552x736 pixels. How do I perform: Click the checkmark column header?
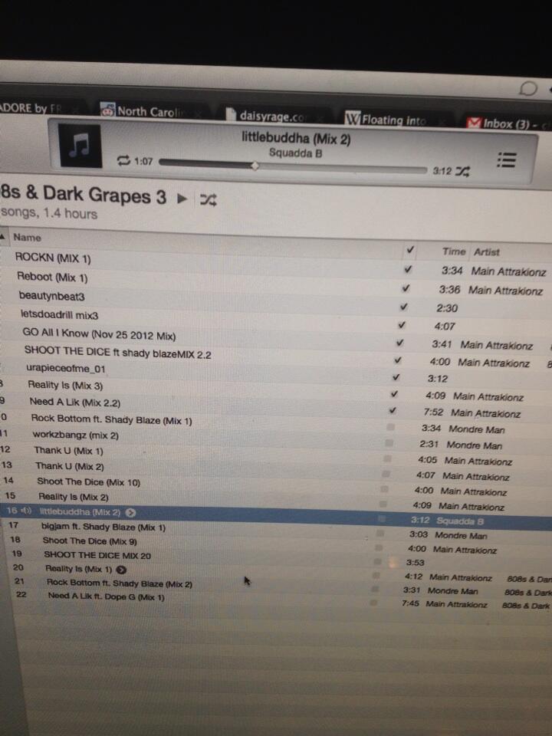(410, 250)
